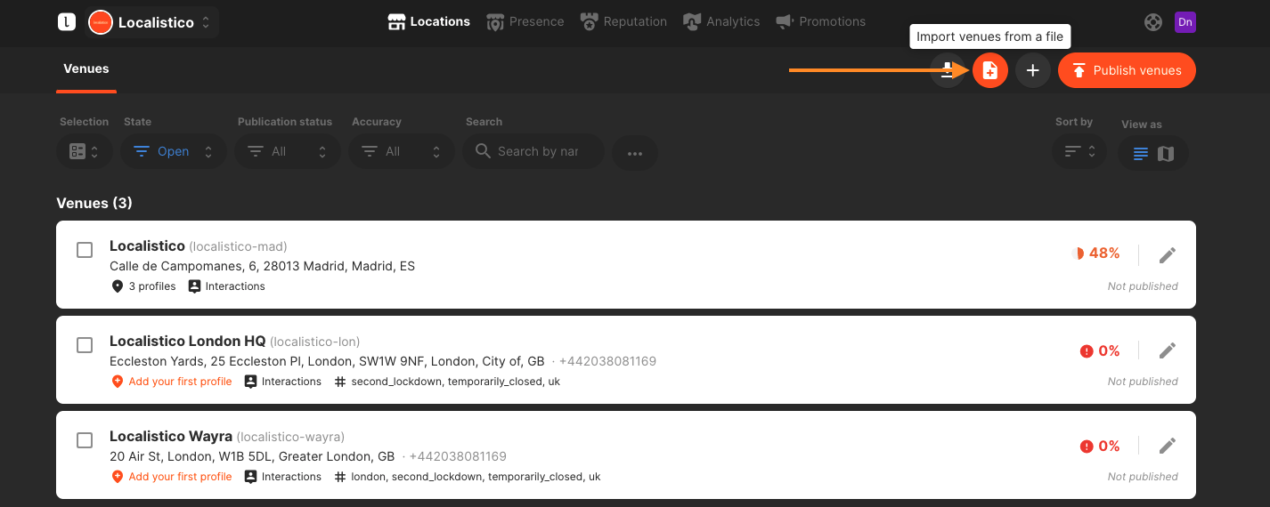Open the Locations tab
This screenshot has height=507, width=1270.
(x=429, y=21)
